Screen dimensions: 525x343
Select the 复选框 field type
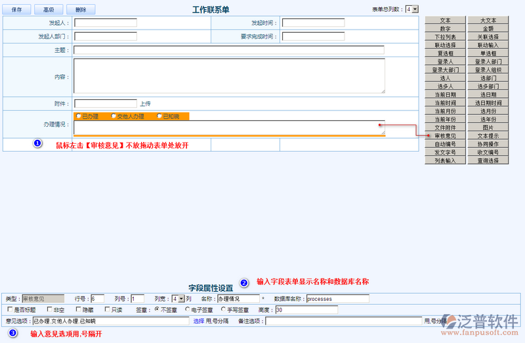445,53
